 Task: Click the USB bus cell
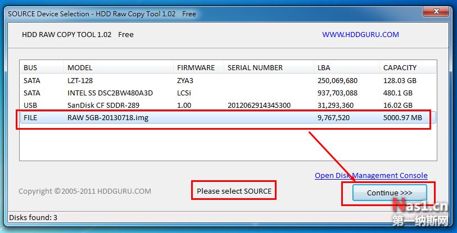(x=30, y=106)
